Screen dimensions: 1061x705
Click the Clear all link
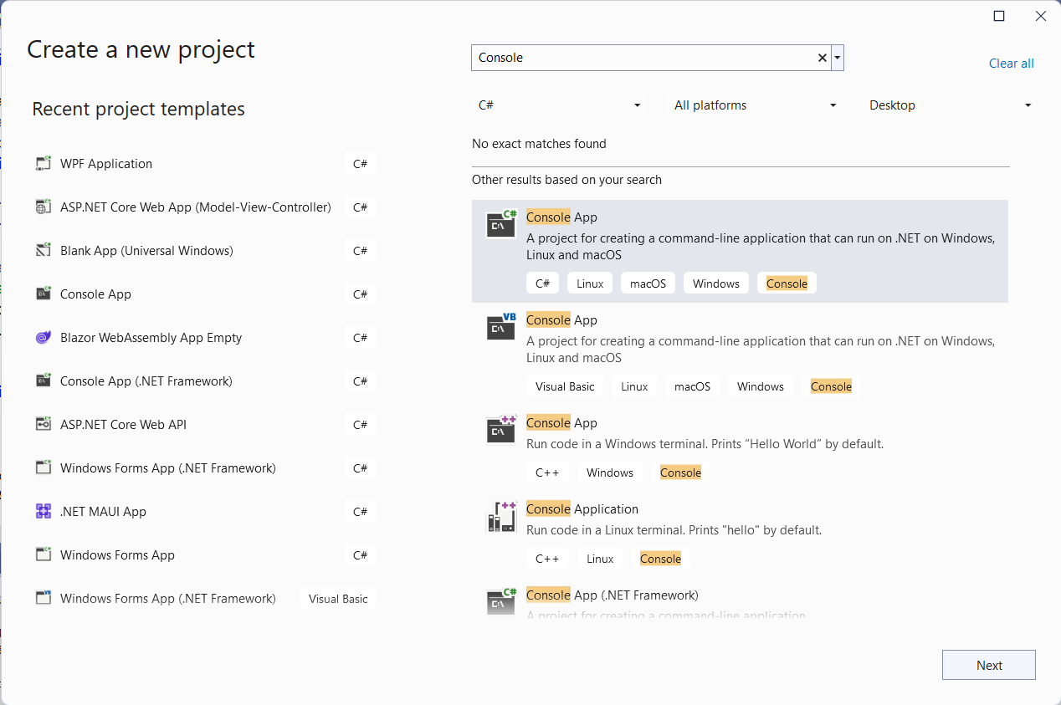click(1011, 64)
